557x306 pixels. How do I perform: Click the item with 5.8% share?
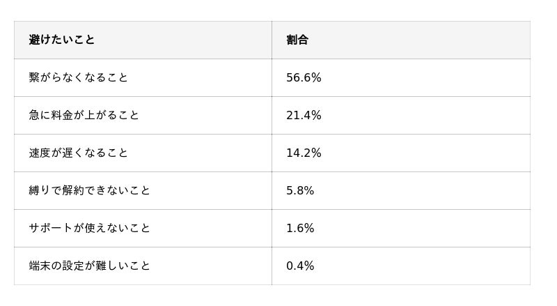click(x=90, y=190)
